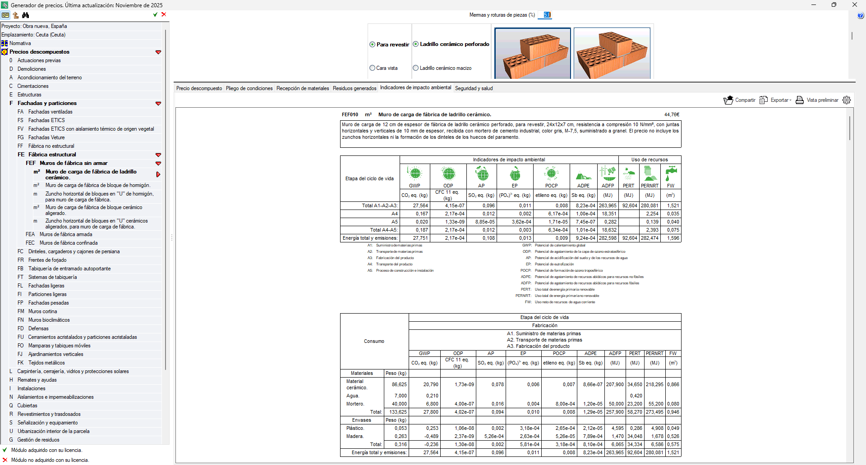This screenshot has height=465, width=866.
Task: Select the highlighted brick wall thumbnail
Action: pos(533,53)
